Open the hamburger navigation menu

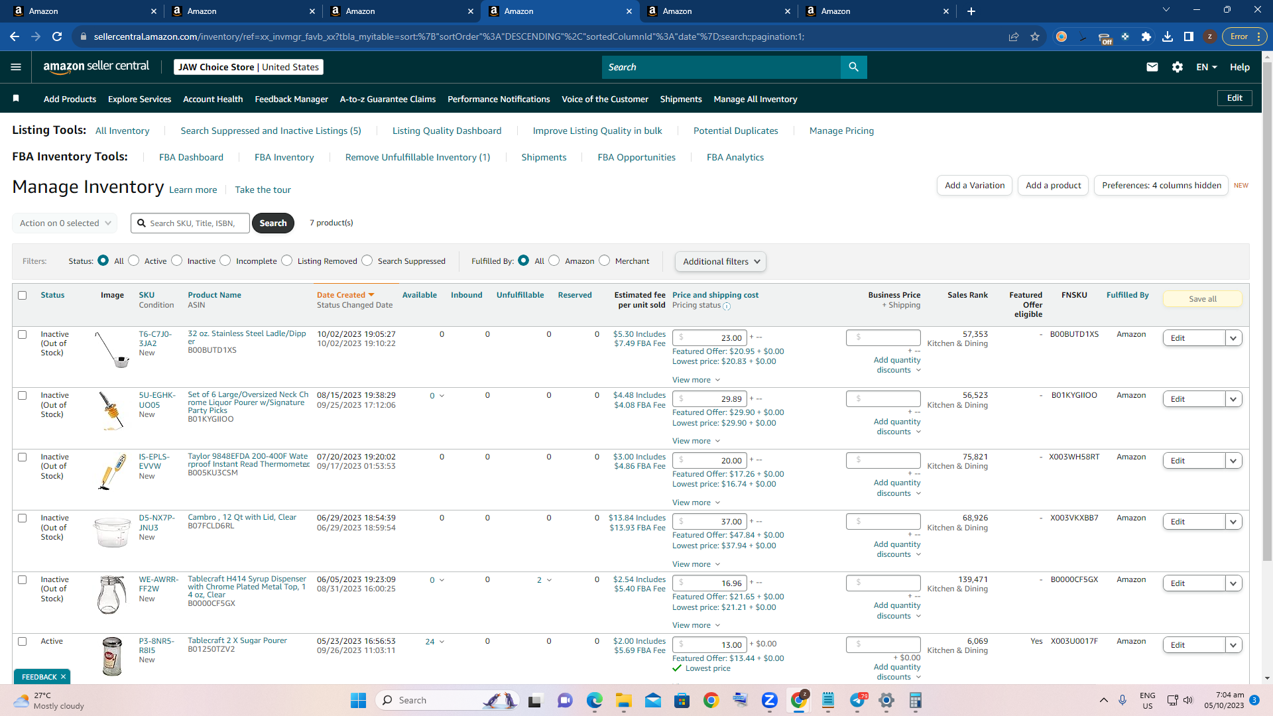coord(16,67)
